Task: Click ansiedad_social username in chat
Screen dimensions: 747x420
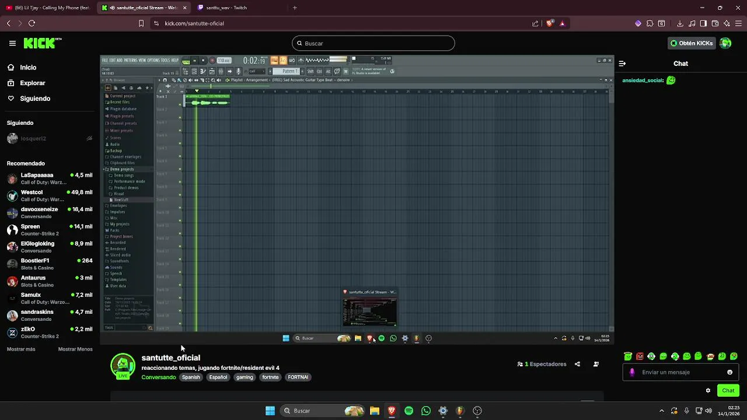Action: click(x=643, y=80)
